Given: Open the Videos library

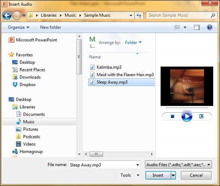Looking at the screenshot, I should (x=29, y=144).
